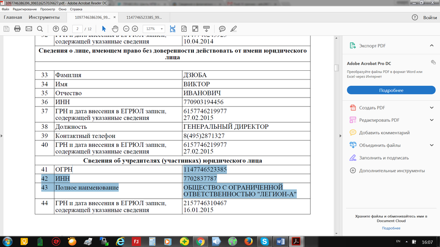Toggle full screen read mode
This screenshot has width=440, height=247.
pyautogui.click(x=195, y=29)
